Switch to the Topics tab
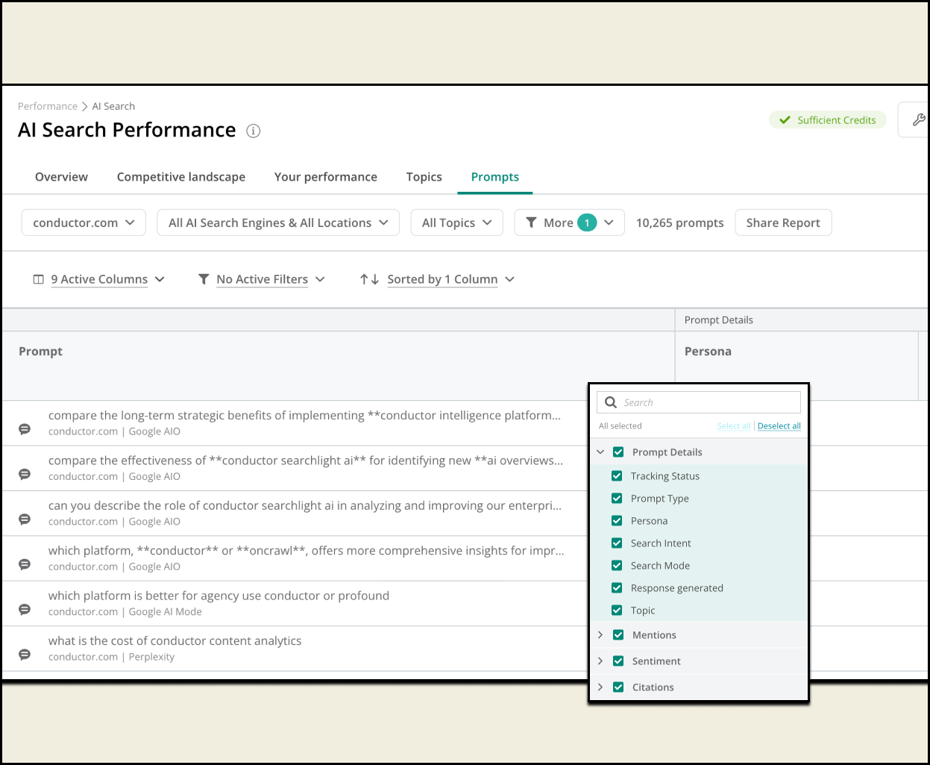The image size is (930, 765). tap(424, 177)
